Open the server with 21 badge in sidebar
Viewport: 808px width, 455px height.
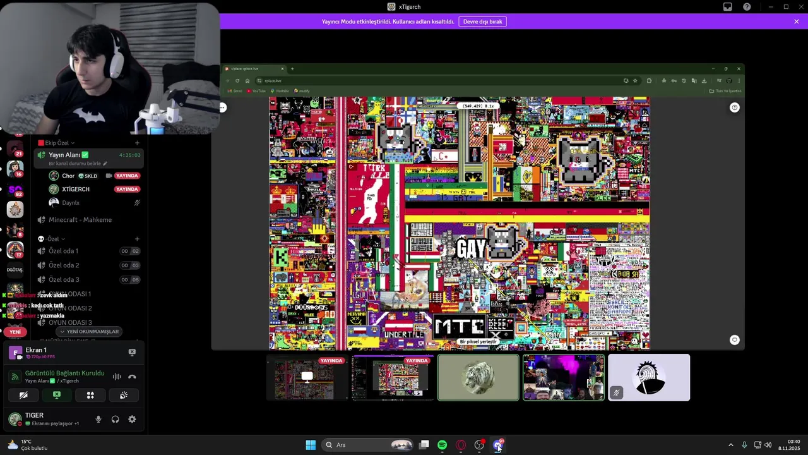[x=15, y=149]
